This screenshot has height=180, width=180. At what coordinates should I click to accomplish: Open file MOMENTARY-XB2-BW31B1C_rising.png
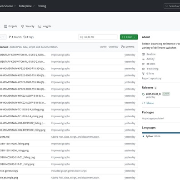click(x=23, y=130)
